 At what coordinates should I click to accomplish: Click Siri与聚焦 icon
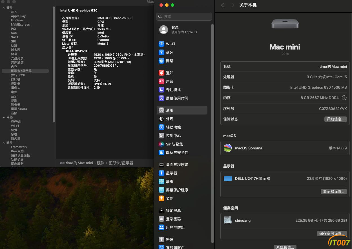[161, 144]
